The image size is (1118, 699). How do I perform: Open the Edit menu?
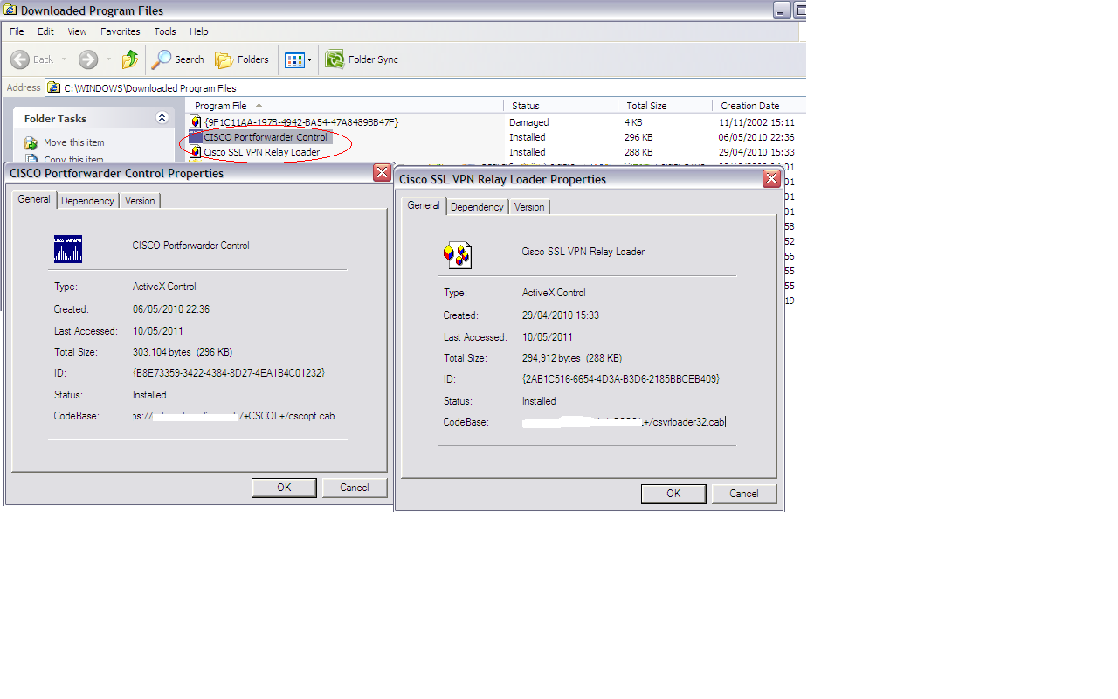tap(45, 31)
